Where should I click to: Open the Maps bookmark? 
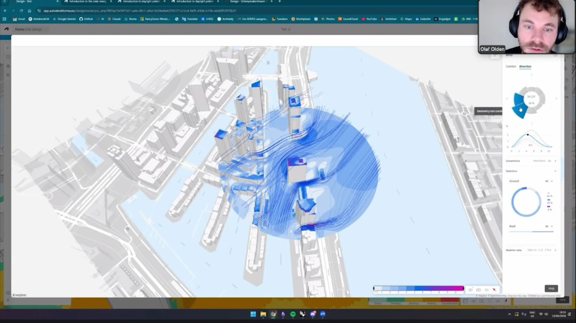[x=406, y=19]
